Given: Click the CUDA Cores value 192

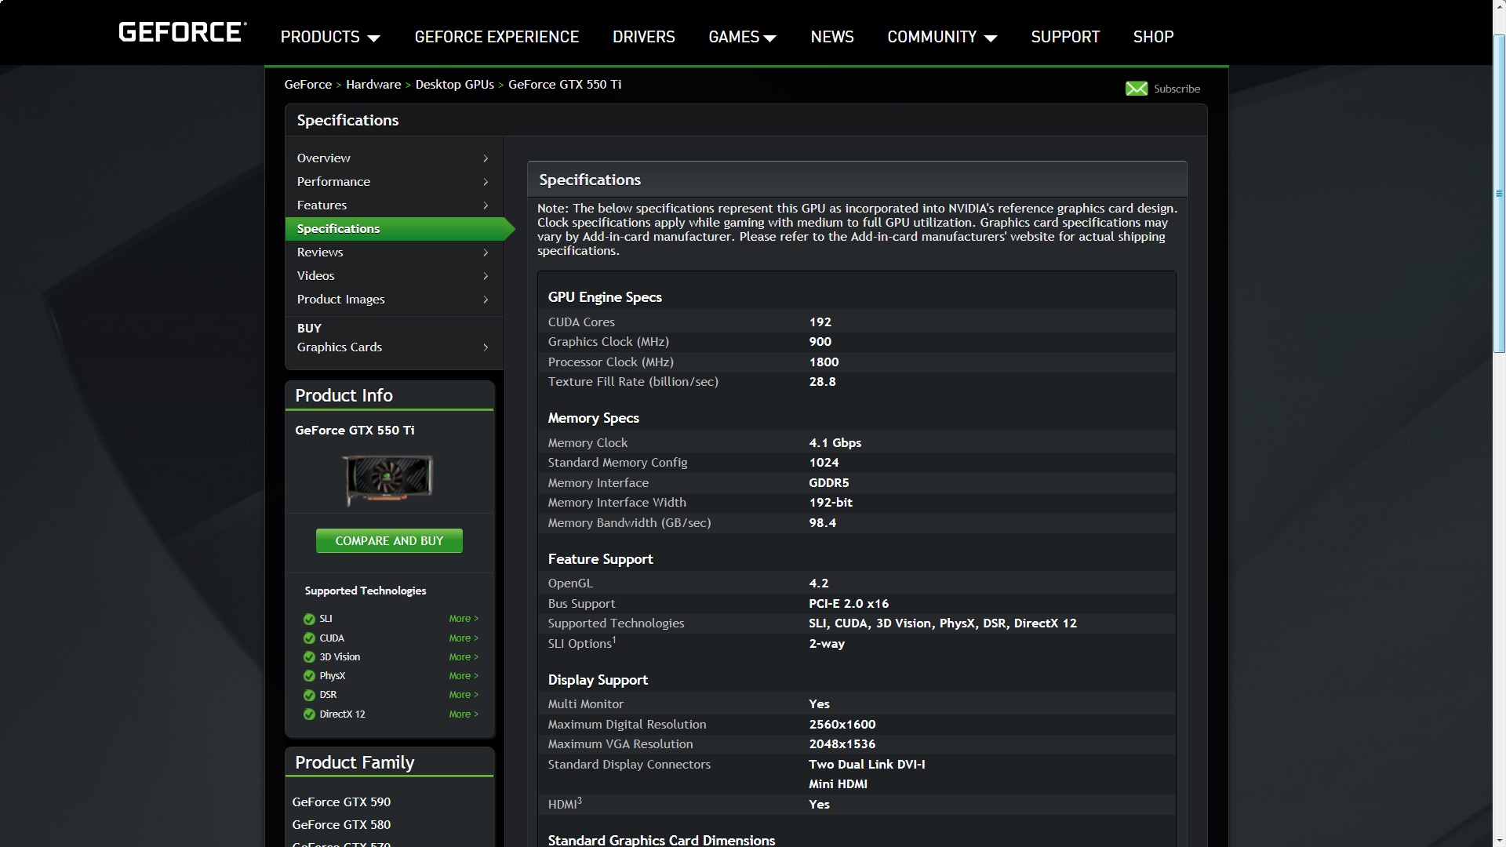Looking at the screenshot, I should [820, 322].
